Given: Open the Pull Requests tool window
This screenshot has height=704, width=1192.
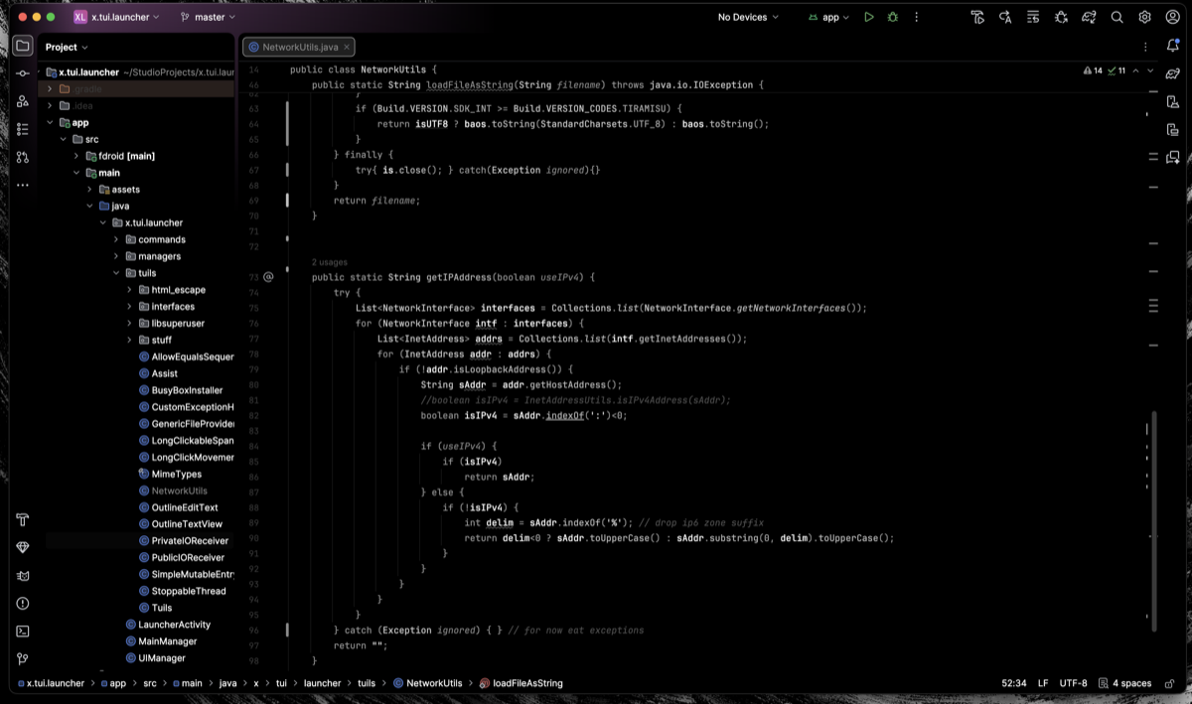Looking at the screenshot, I should click(x=23, y=157).
